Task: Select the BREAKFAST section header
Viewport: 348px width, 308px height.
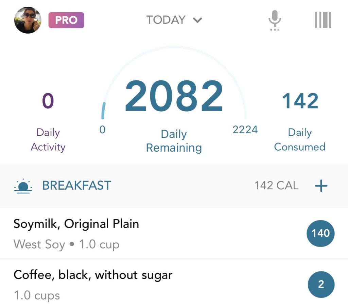Action: 76,186
